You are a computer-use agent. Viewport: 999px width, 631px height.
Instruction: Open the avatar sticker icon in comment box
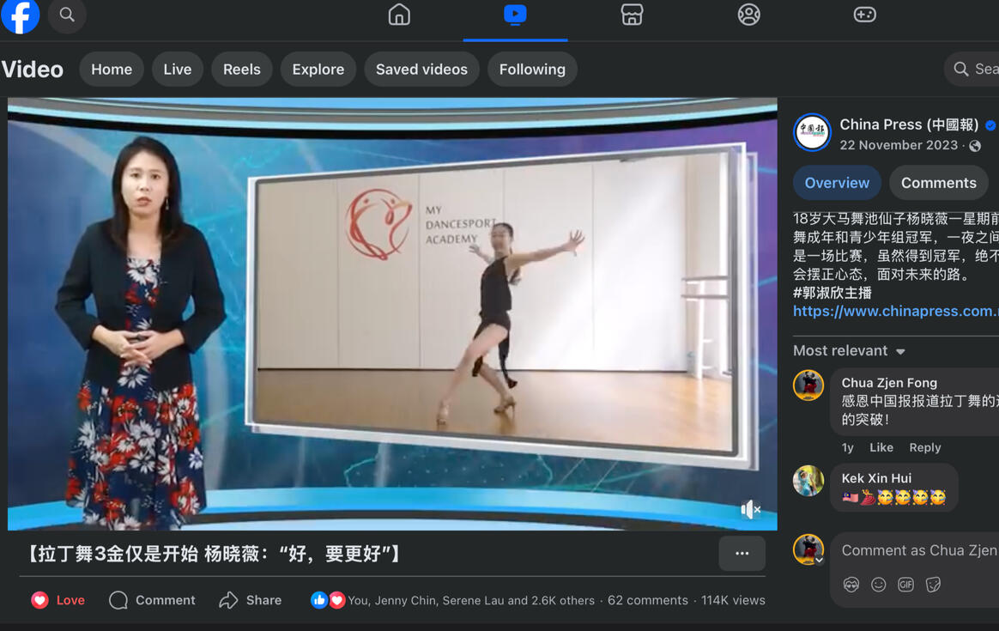click(851, 584)
